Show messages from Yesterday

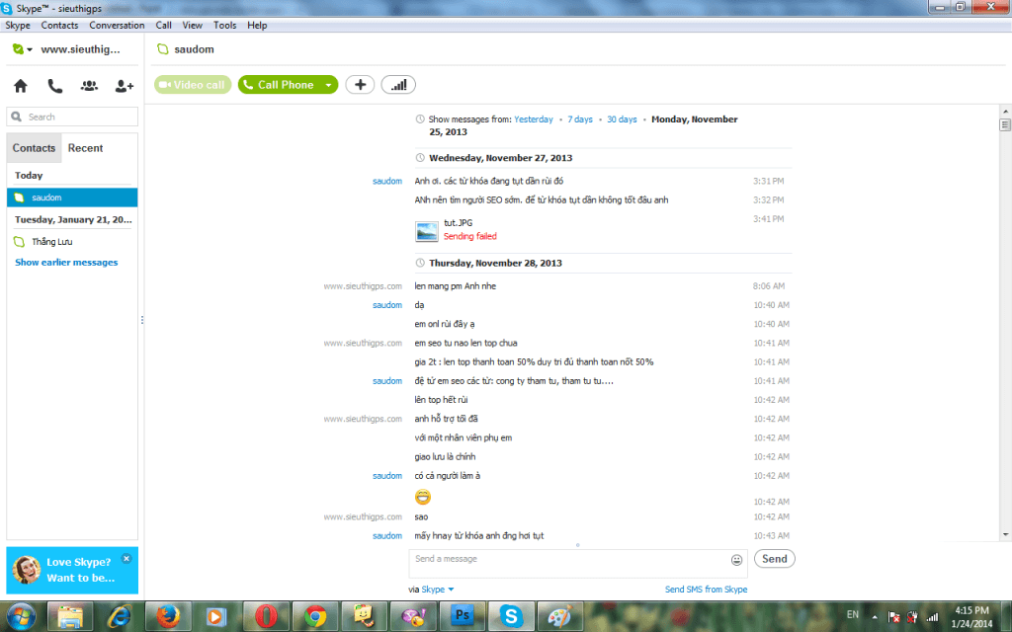(x=533, y=119)
